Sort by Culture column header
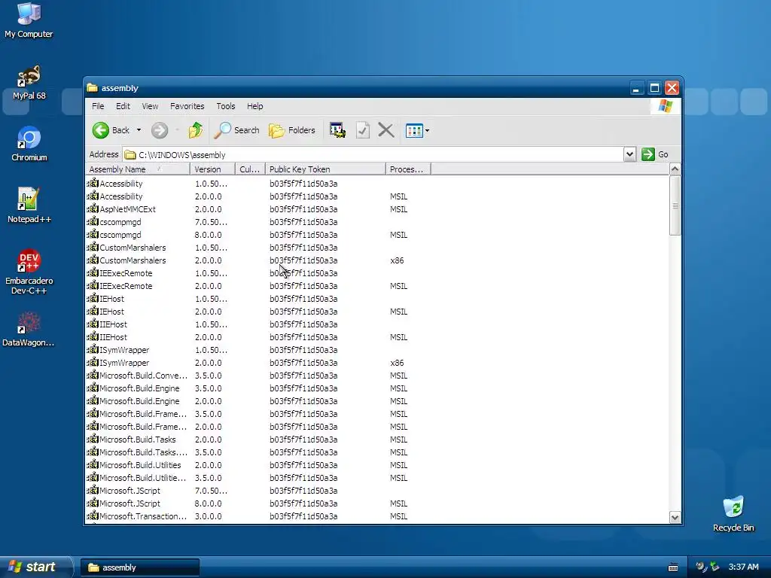 [250, 169]
